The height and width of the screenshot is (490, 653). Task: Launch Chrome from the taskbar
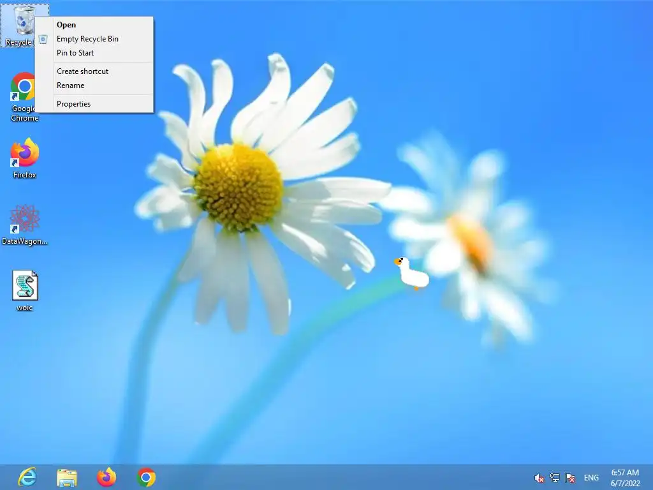(x=146, y=477)
